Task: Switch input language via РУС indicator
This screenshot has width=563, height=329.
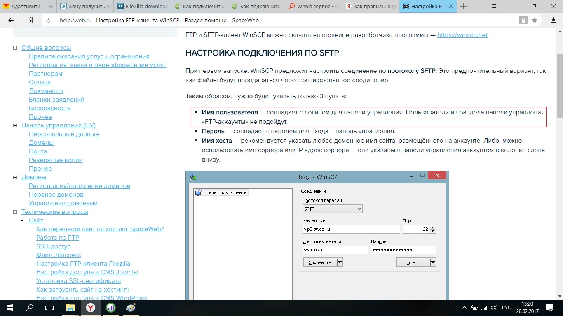Action: [x=507, y=308]
